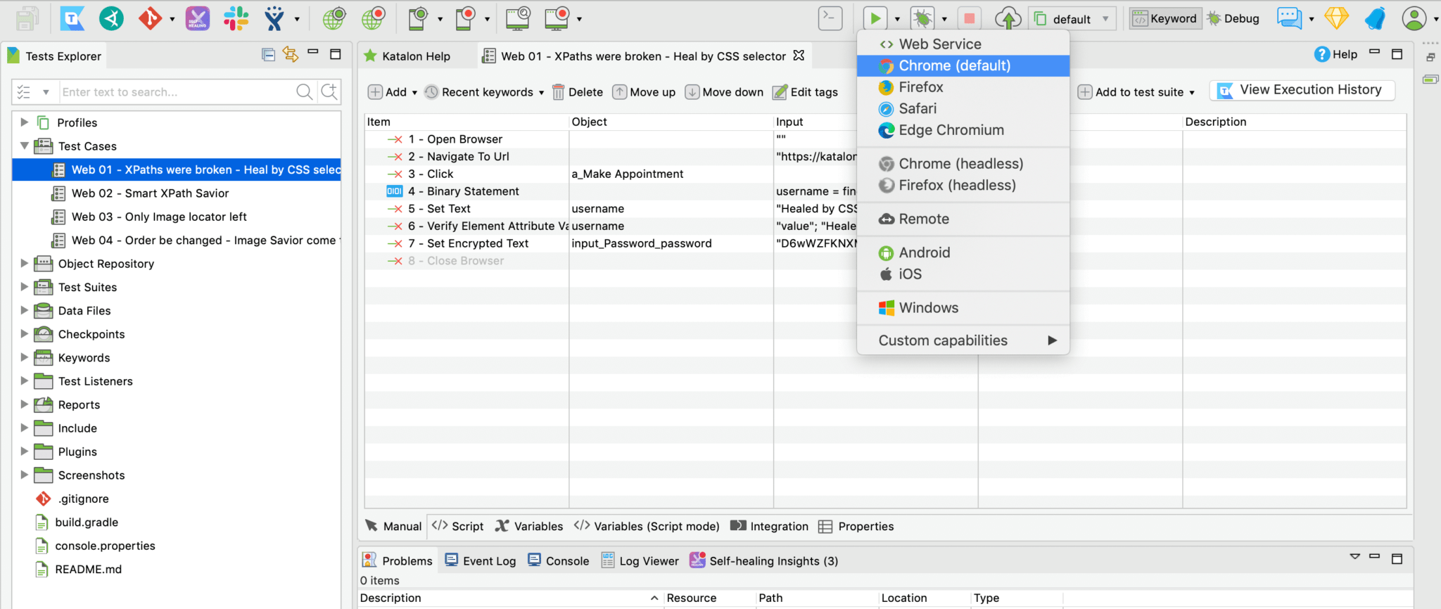
Task: Click the Spy Web globe icon
Action: (x=334, y=19)
